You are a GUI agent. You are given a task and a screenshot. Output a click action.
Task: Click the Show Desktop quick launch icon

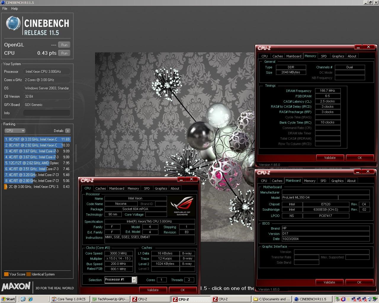pyautogui.click(x=23, y=299)
